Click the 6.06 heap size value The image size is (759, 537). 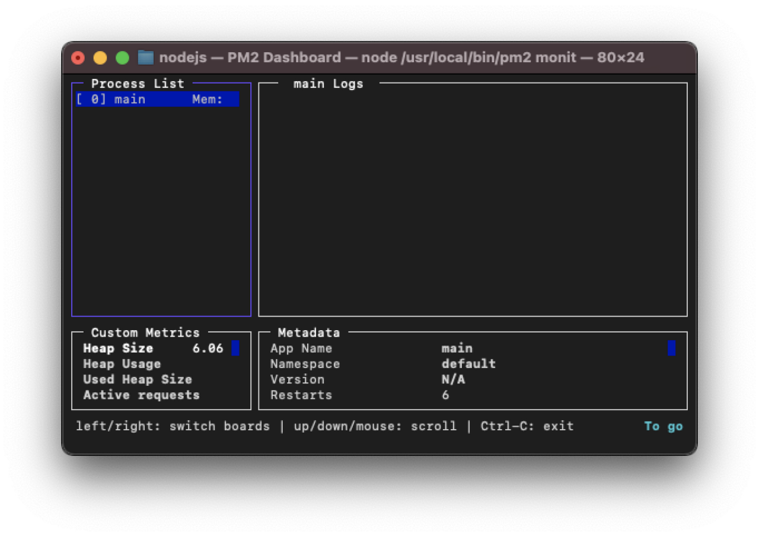tap(208, 349)
